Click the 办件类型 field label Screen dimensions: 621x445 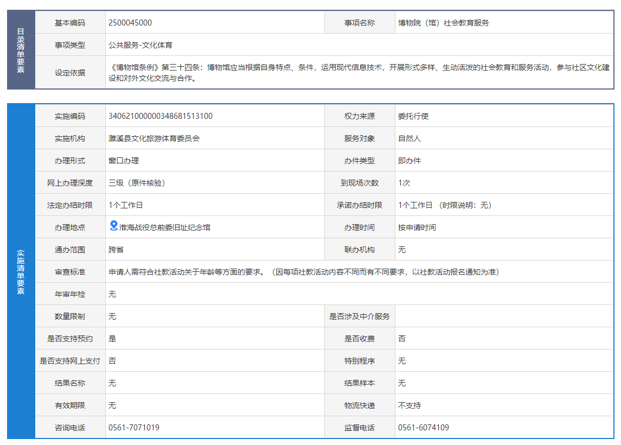pos(360,161)
